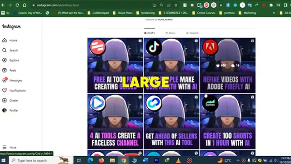The width and height of the screenshot is (291, 164).
Task: Open Messages in the sidebar
Action: tap(12, 80)
